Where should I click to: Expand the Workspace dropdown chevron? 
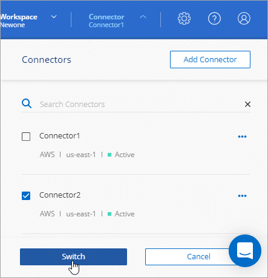click(x=54, y=17)
